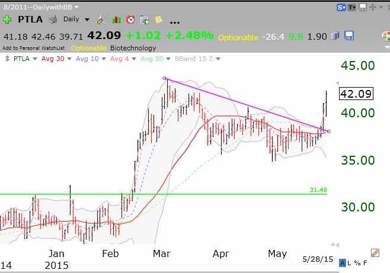Viewport: 390px width, 273px height.
Task: Click the 31.48 horizontal line label
Action: tap(318, 190)
